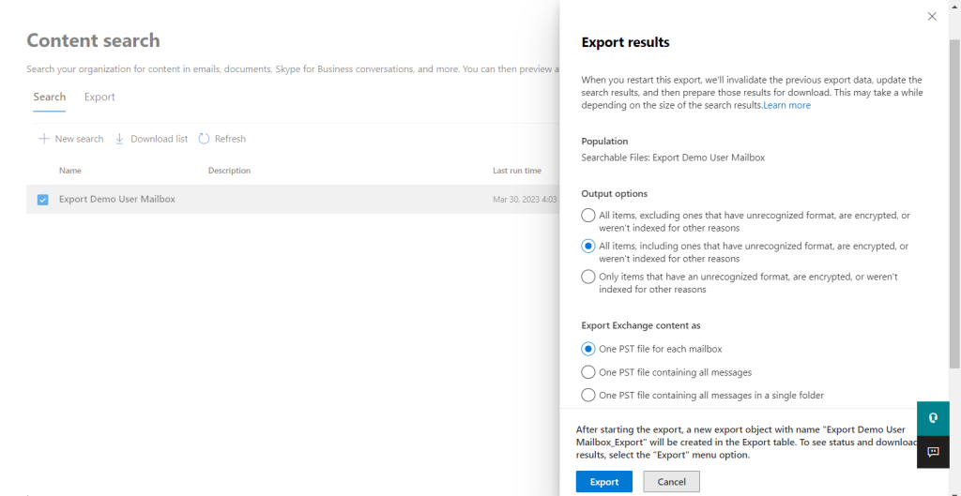Click the New search plus icon
Screen dimensions: 961x496
coord(43,139)
